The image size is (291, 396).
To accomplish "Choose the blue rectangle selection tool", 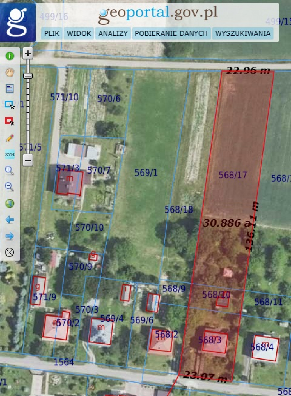I will pyautogui.click(x=10, y=105).
